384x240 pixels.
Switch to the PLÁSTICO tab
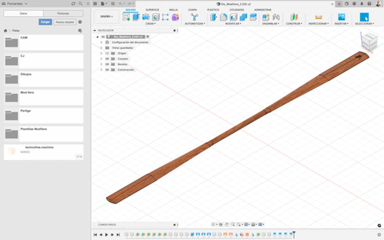pyautogui.click(x=213, y=10)
